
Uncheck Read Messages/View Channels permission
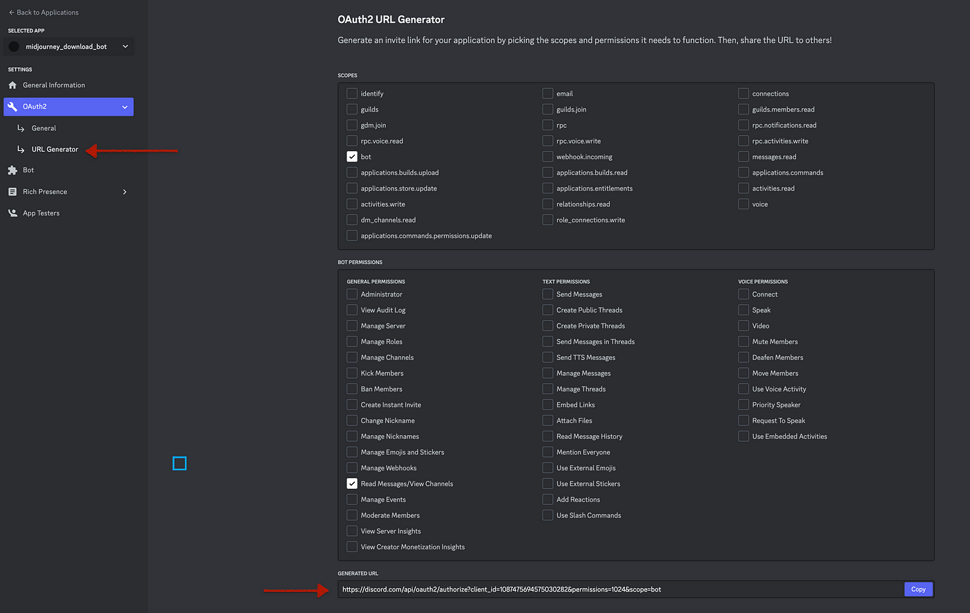coord(352,483)
